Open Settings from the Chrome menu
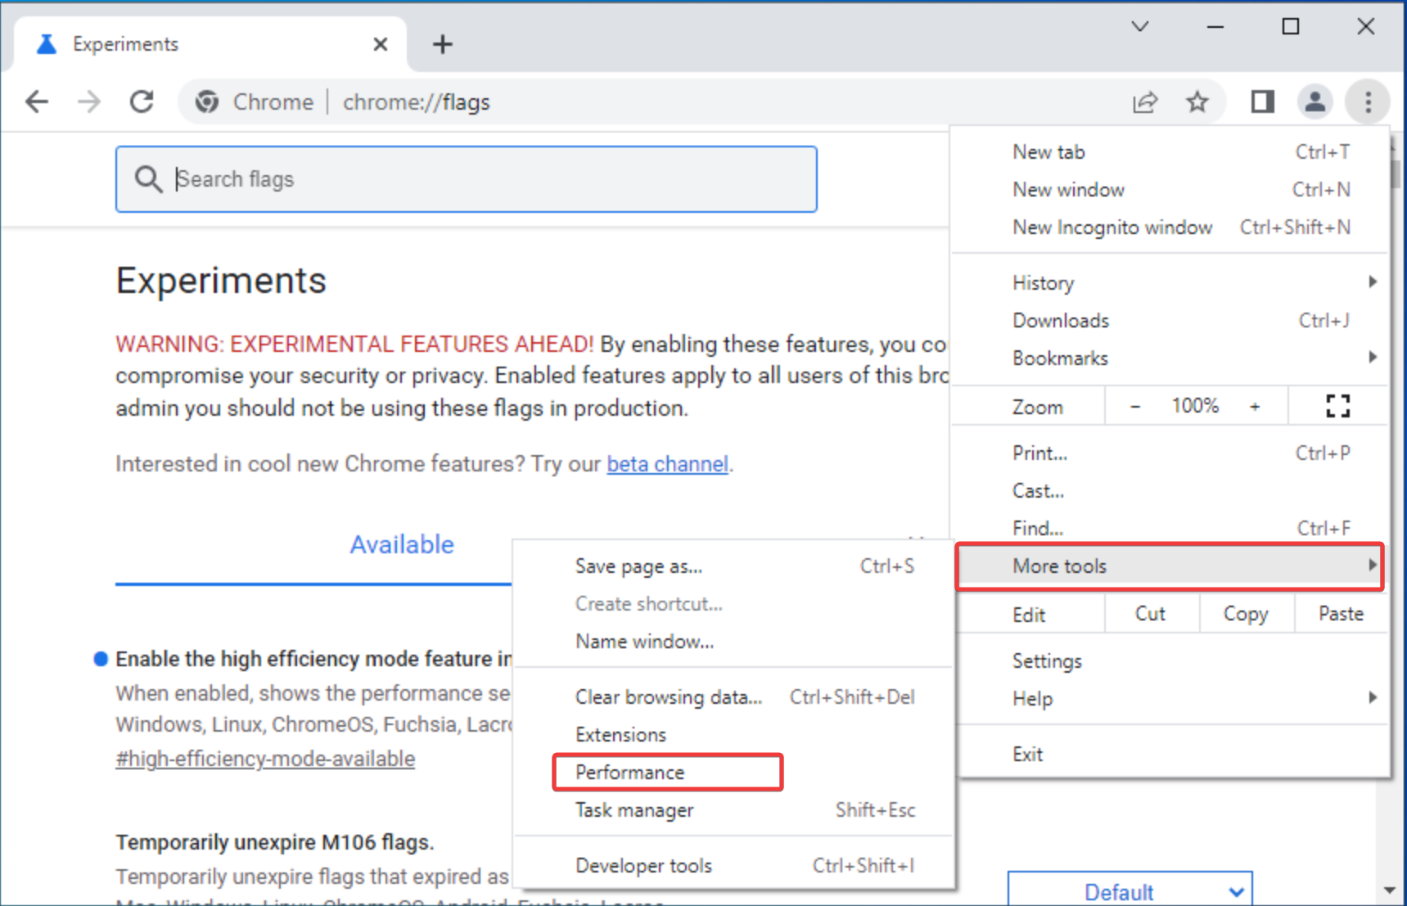1407x906 pixels. click(1170, 661)
